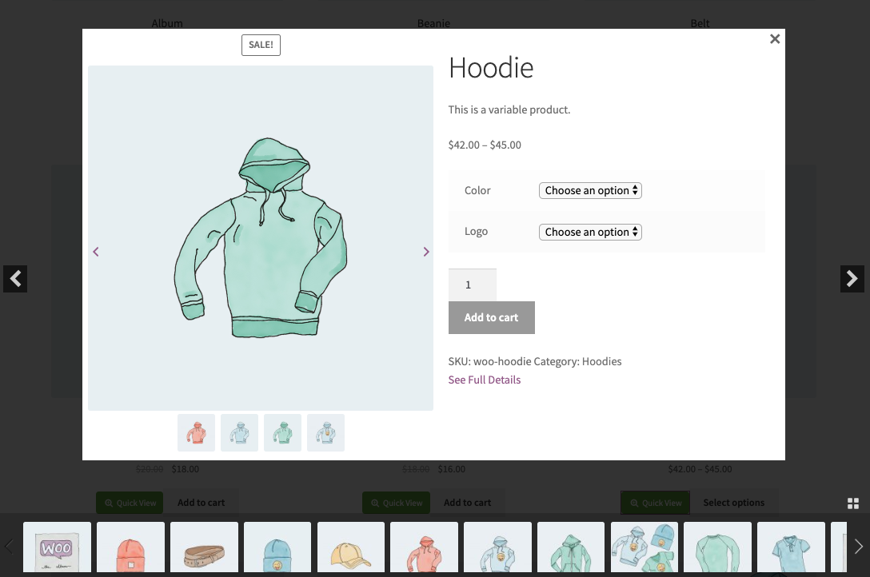Click the quantity input field

tap(472, 285)
